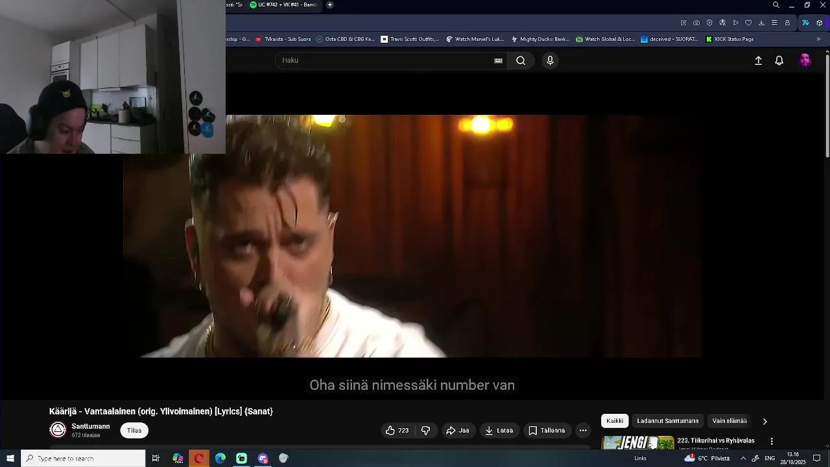Open more options beside the sidebar video
The width and height of the screenshot is (830, 467).
(772, 441)
